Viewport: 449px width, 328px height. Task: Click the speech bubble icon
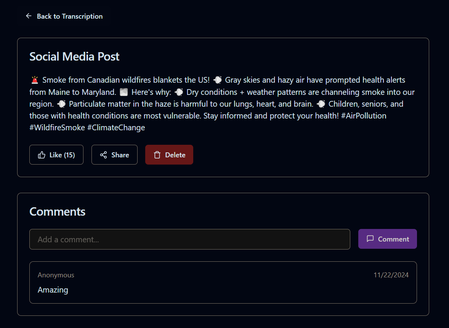point(370,239)
